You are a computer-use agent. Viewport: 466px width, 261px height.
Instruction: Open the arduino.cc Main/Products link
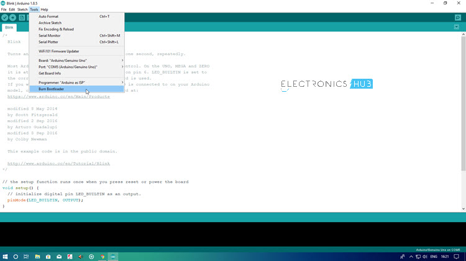58,96
